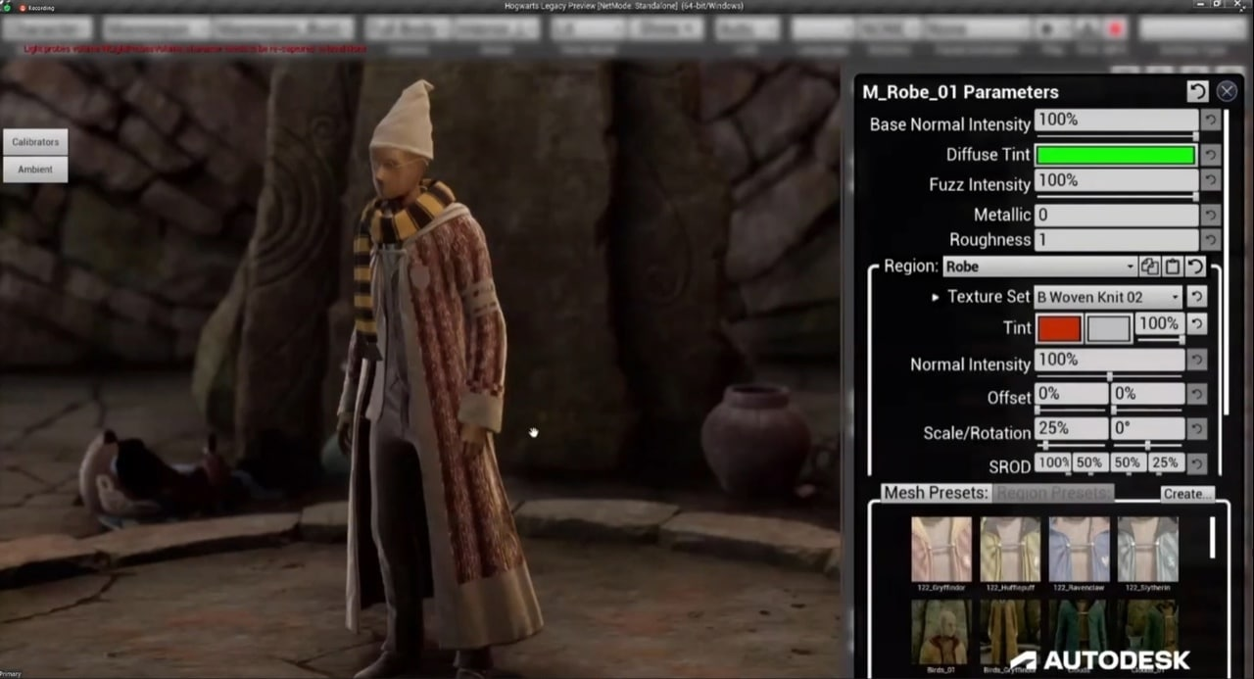Reset the Roughness value
1254x679 pixels.
click(x=1211, y=240)
